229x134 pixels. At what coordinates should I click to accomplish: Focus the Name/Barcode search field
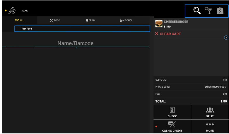[x=75, y=43]
